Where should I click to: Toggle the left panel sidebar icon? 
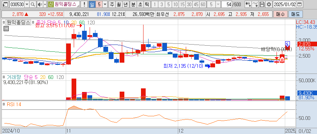click(5, 4)
